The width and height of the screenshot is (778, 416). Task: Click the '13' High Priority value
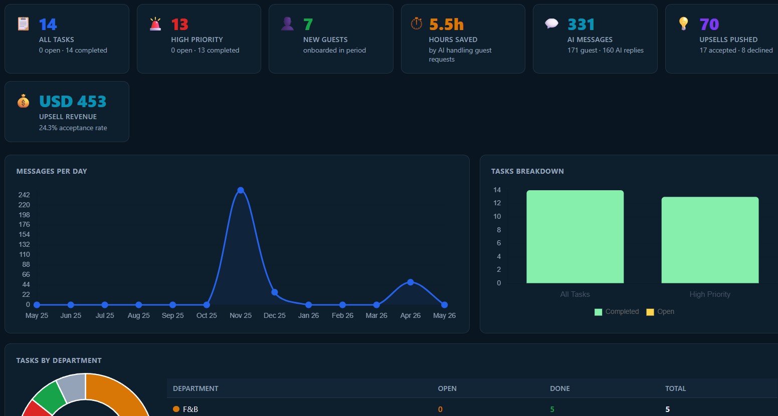pos(180,25)
